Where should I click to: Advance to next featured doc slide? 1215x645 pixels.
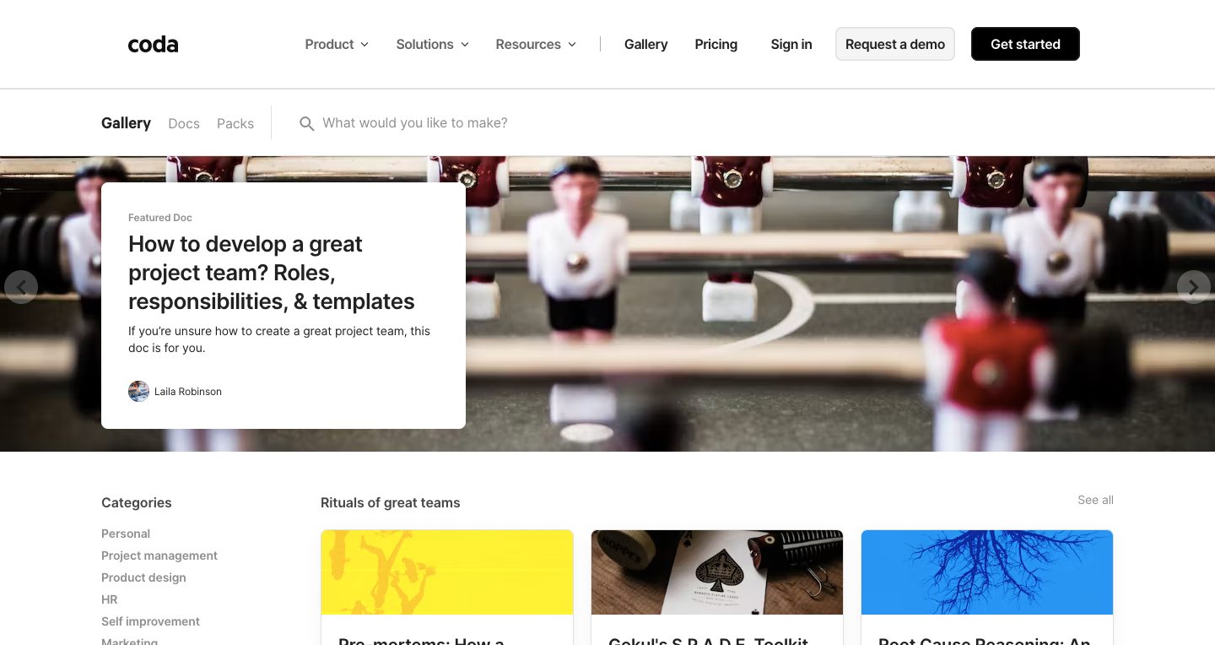tap(1194, 287)
